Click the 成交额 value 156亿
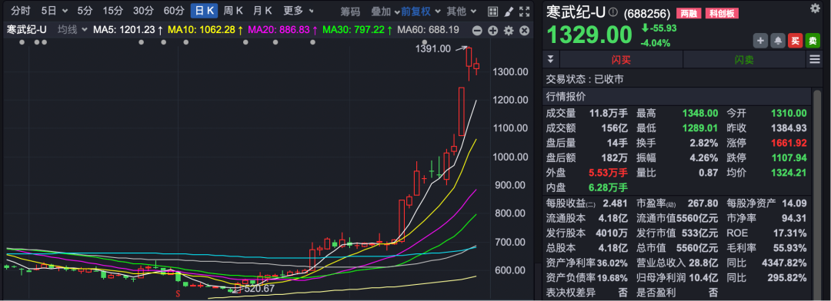The width and height of the screenshot is (831, 301). (x=615, y=128)
